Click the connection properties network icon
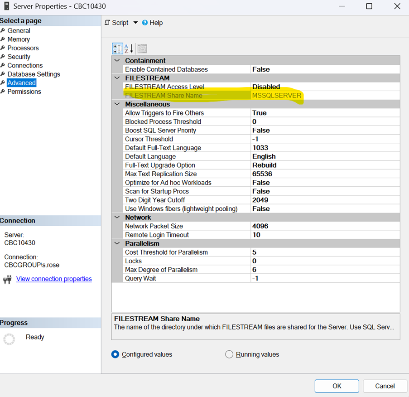 [7, 279]
